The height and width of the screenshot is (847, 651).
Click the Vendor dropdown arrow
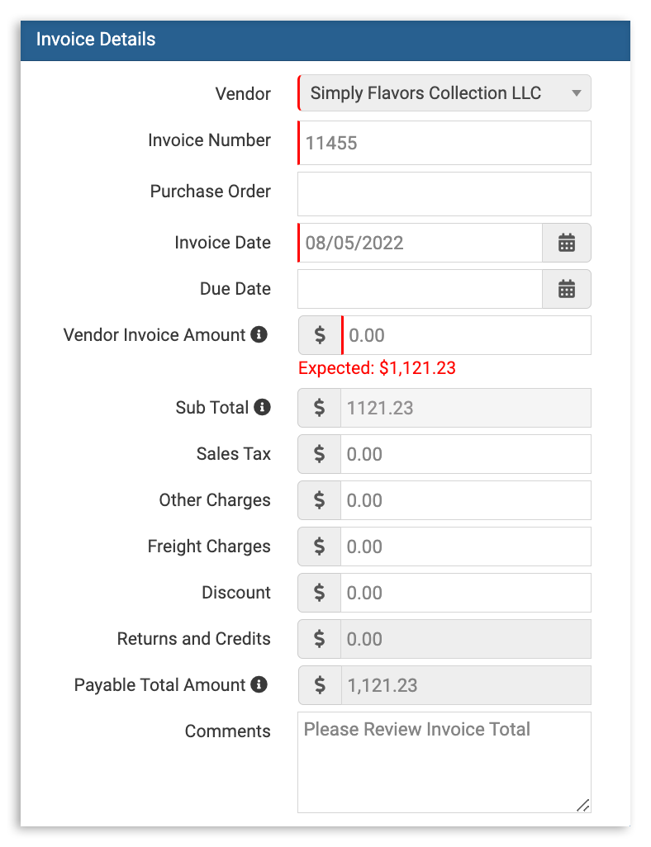[x=577, y=93]
